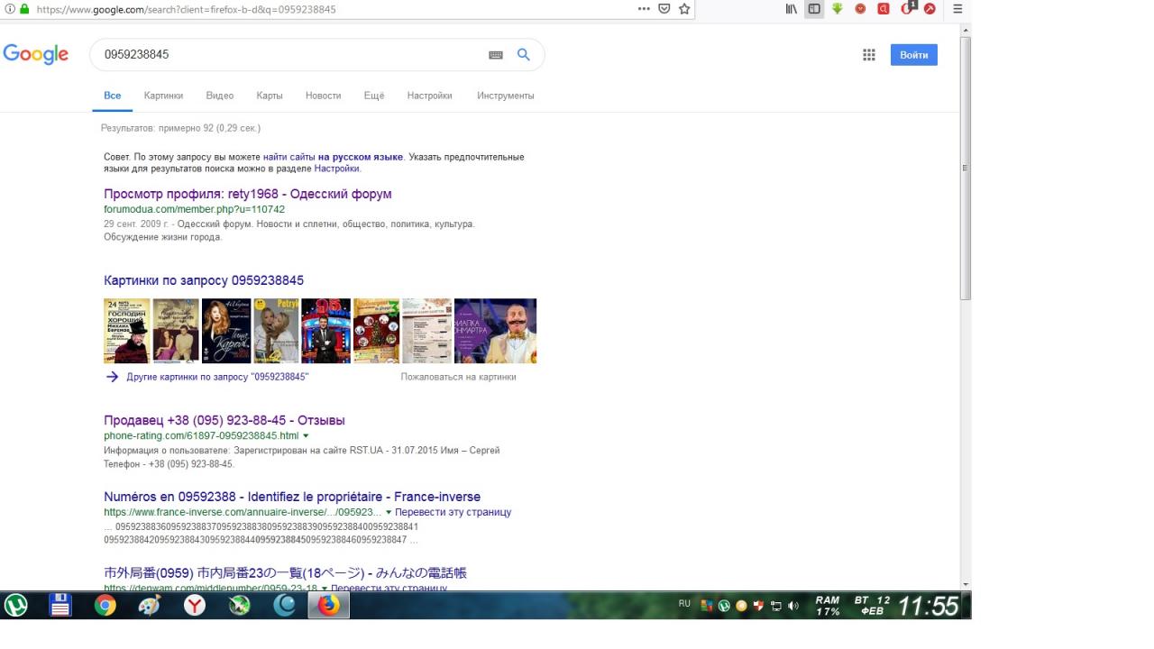Click the Google logo
The width and height of the screenshot is (1154, 649).
[x=36, y=54]
